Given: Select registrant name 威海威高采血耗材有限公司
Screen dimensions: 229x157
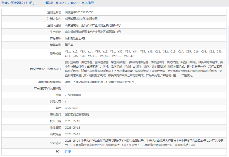Looking at the screenshot, I should (81, 19).
